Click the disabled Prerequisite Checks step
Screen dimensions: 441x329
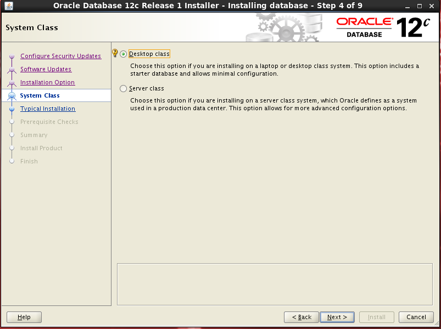point(49,122)
